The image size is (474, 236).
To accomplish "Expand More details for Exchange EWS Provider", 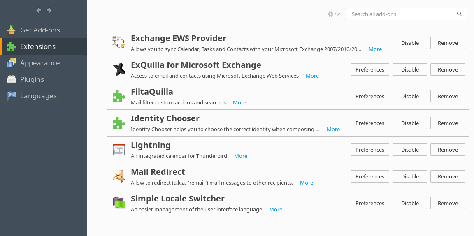I will (375, 49).
